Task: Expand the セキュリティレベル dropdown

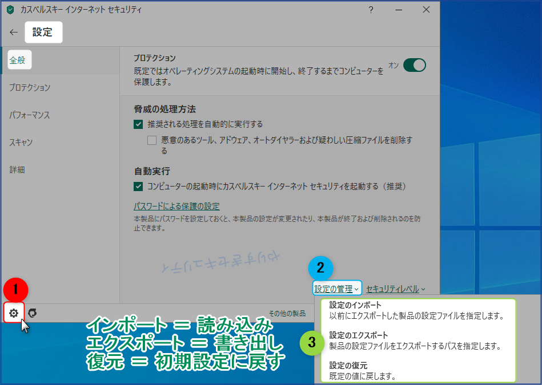Action: (x=395, y=289)
